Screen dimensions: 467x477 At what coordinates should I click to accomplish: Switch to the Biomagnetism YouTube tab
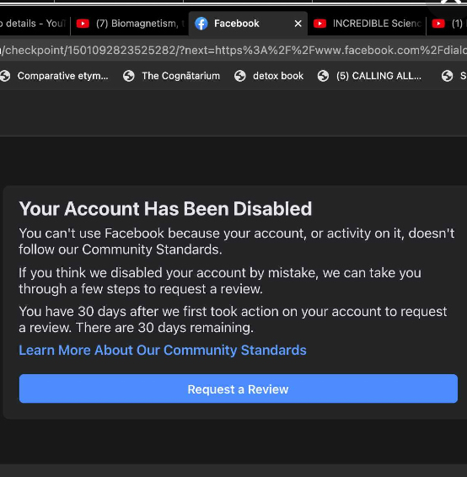129,24
